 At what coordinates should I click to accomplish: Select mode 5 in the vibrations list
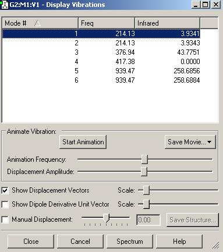(101, 71)
